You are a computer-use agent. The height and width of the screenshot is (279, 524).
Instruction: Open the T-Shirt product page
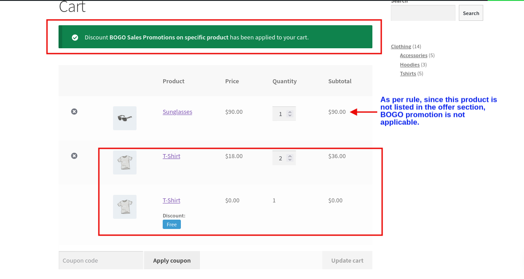coord(172,156)
